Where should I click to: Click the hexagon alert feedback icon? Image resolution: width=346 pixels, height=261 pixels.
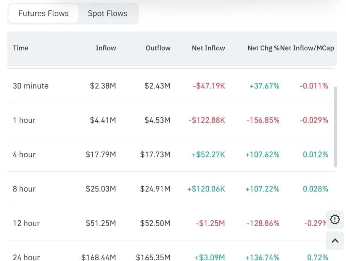coord(335,219)
